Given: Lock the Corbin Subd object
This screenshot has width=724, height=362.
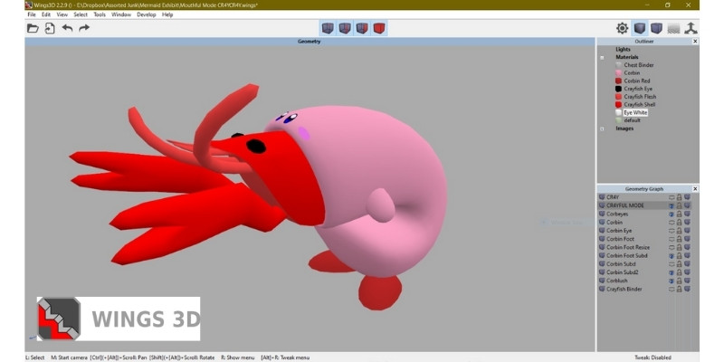Looking at the screenshot, I should point(680,263).
